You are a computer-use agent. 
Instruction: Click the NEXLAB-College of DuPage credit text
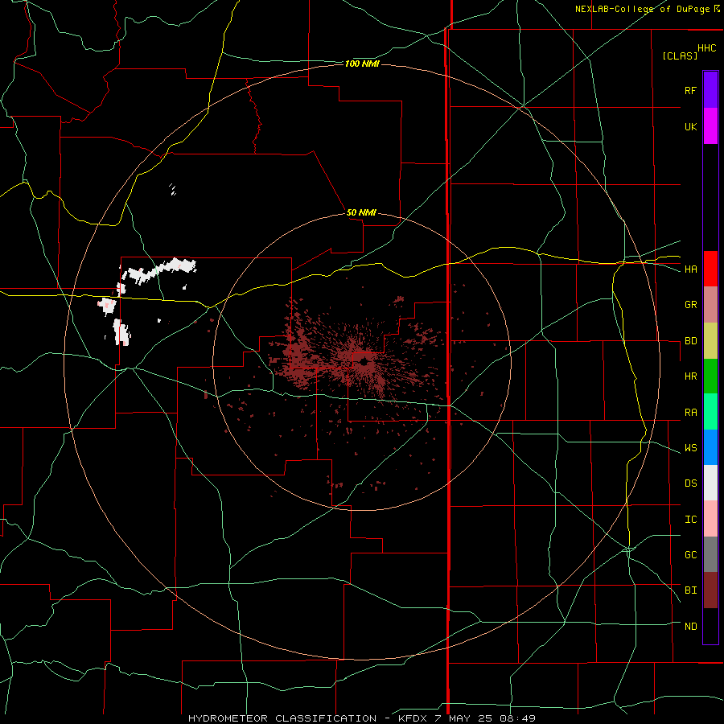pos(642,9)
